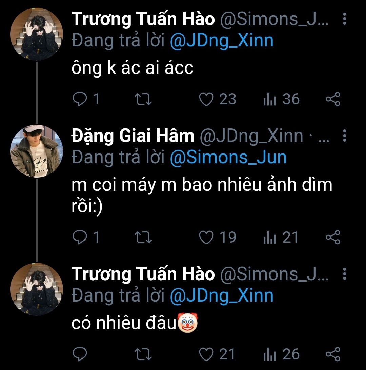Like the "có nhiều đâu" tweet

coord(206,354)
